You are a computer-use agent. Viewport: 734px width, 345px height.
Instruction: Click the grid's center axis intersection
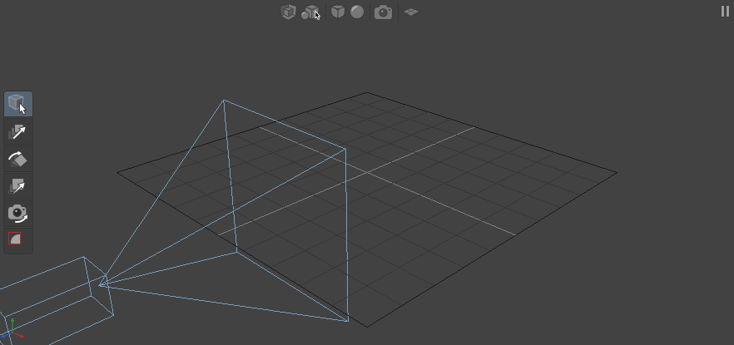click(x=366, y=172)
